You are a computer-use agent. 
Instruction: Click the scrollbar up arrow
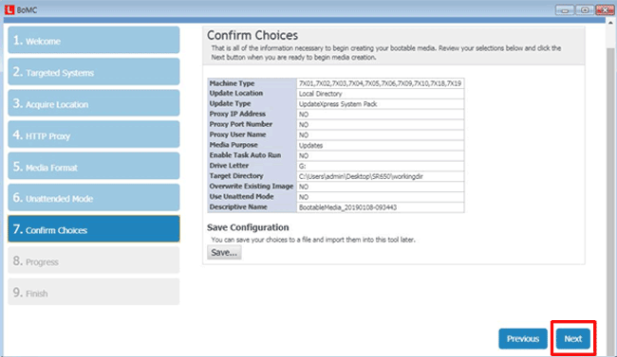(610, 23)
